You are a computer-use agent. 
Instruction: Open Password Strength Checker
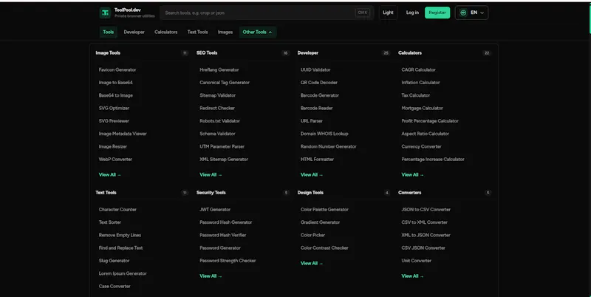tap(228, 261)
